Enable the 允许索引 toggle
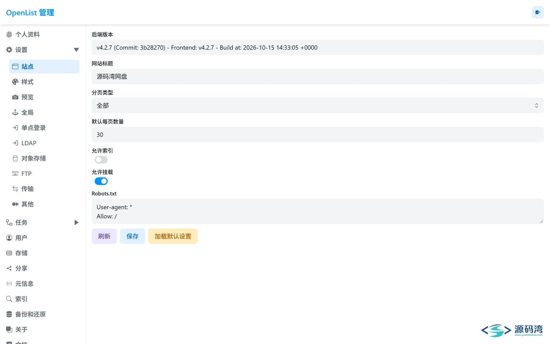The image size is (550, 344). pyautogui.click(x=101, y=160)
